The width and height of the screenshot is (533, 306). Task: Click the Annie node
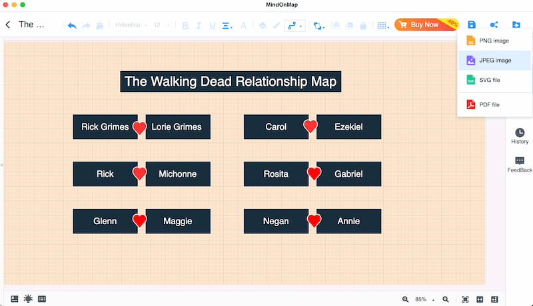pyautogui.click(x=348, y=222)
